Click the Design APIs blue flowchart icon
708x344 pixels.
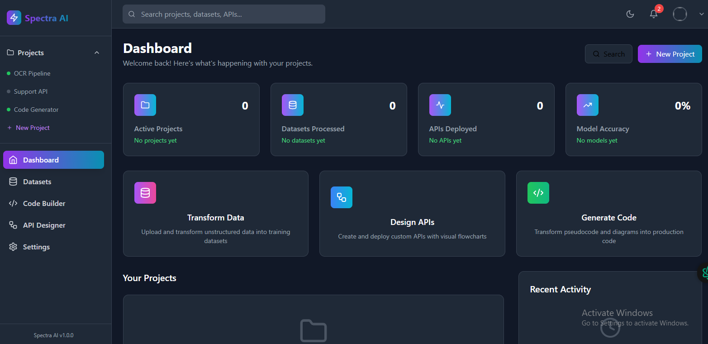(x=342, y=197)
